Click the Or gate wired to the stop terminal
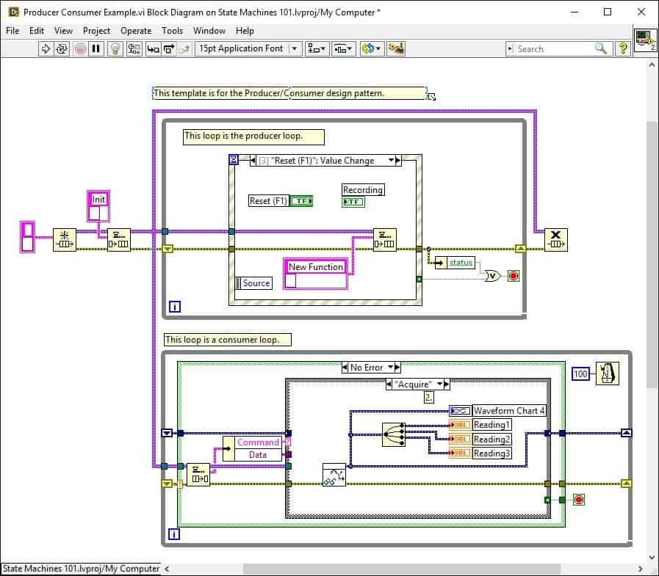The height and width of the screenshot is (576, 659). 491,276
